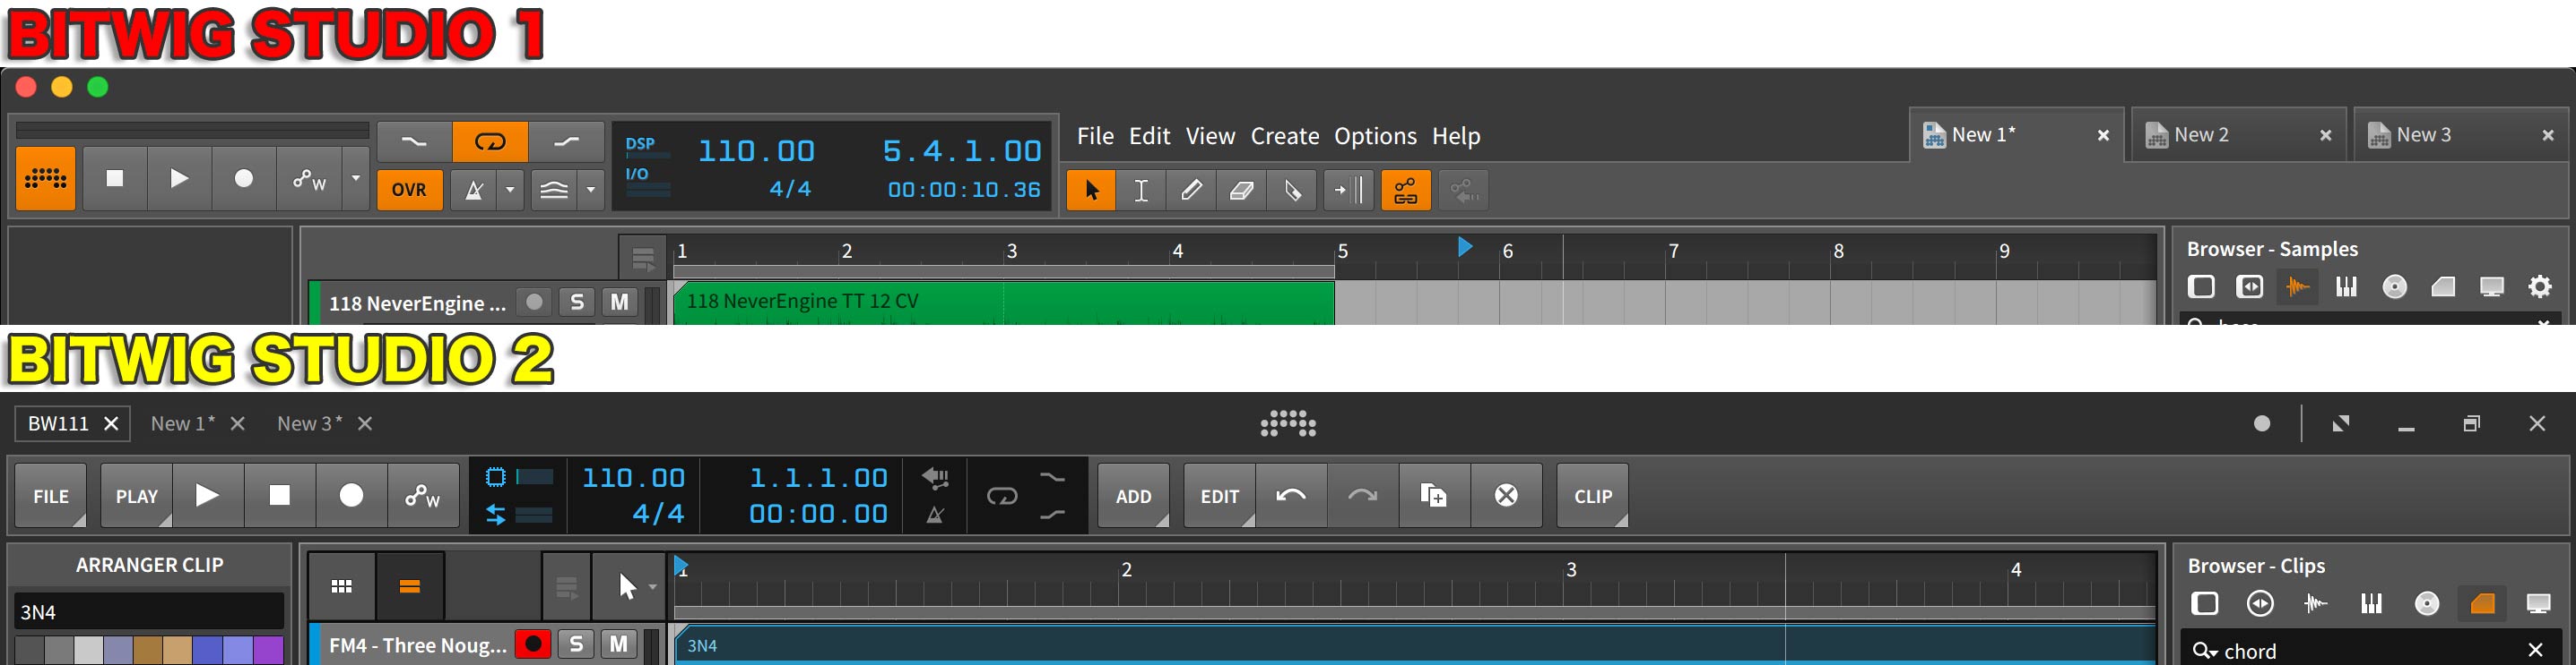The image size is (2576, 665).
Task: Open browser settings gear in Studio 1
Action: tap(2540, 287)
